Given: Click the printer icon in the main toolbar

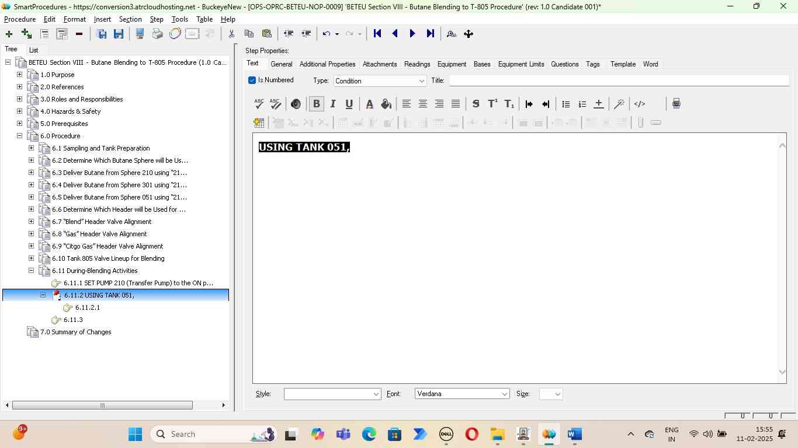Looking at the screenshot, I should tap(157, 34).
